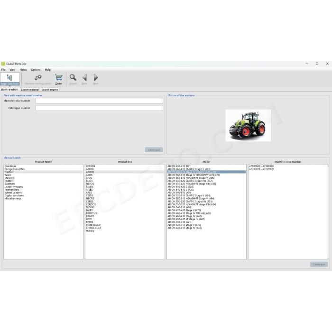Switch to the Search engine tab

pyautogui.click(x=49, y=90)
